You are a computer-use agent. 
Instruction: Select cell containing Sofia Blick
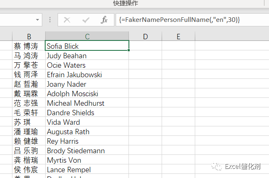click(87, 46)
